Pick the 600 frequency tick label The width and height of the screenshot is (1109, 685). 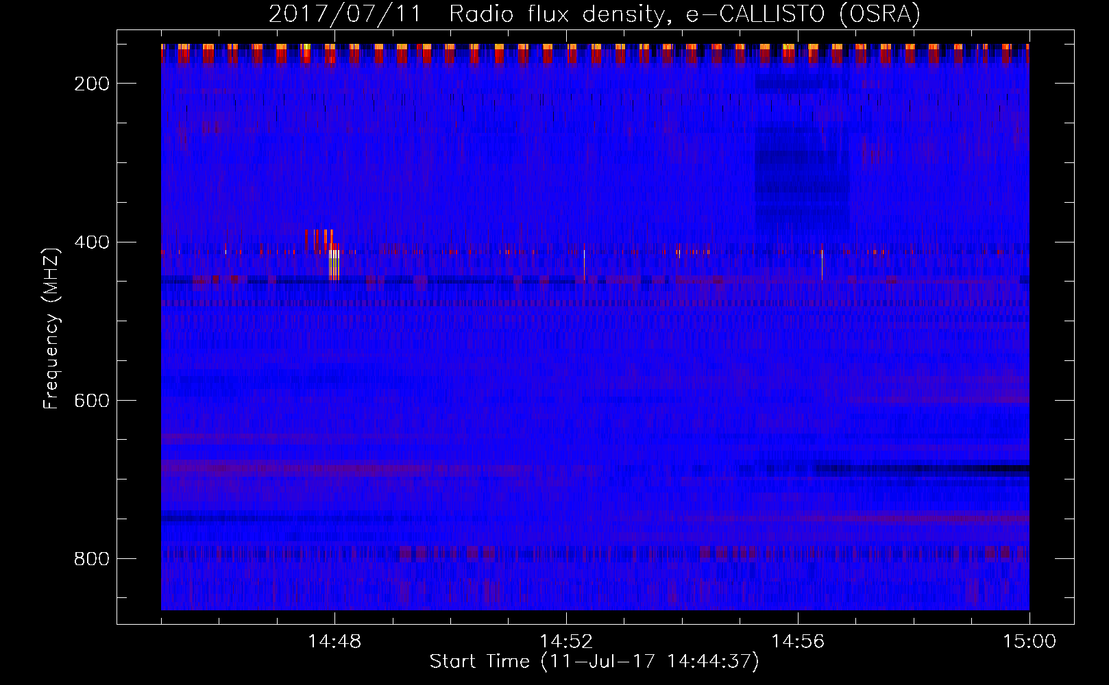pyautogui.click(x=92, y=400)
